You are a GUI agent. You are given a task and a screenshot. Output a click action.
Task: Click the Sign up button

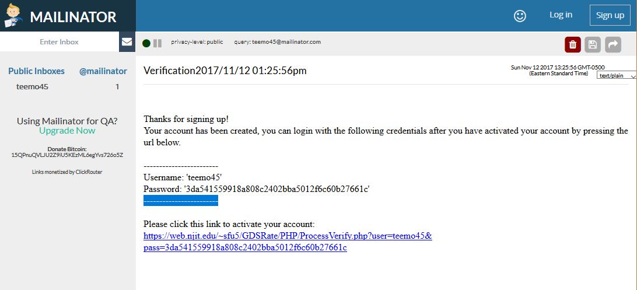click(610, 15)
